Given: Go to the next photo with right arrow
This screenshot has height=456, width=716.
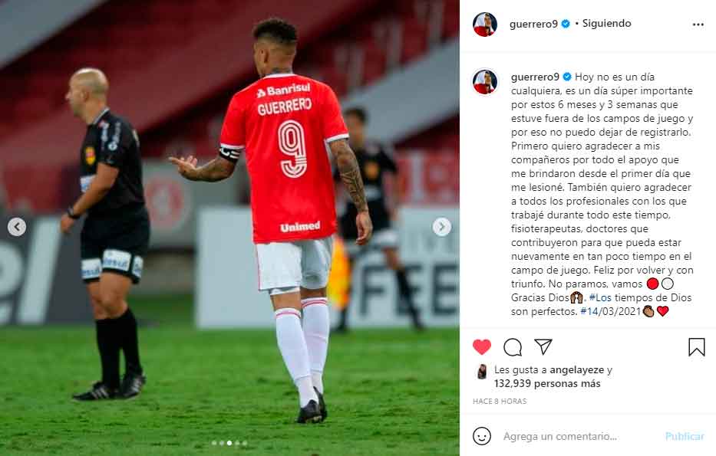Looking at the screenshot, I should click(x=441, y=227).
